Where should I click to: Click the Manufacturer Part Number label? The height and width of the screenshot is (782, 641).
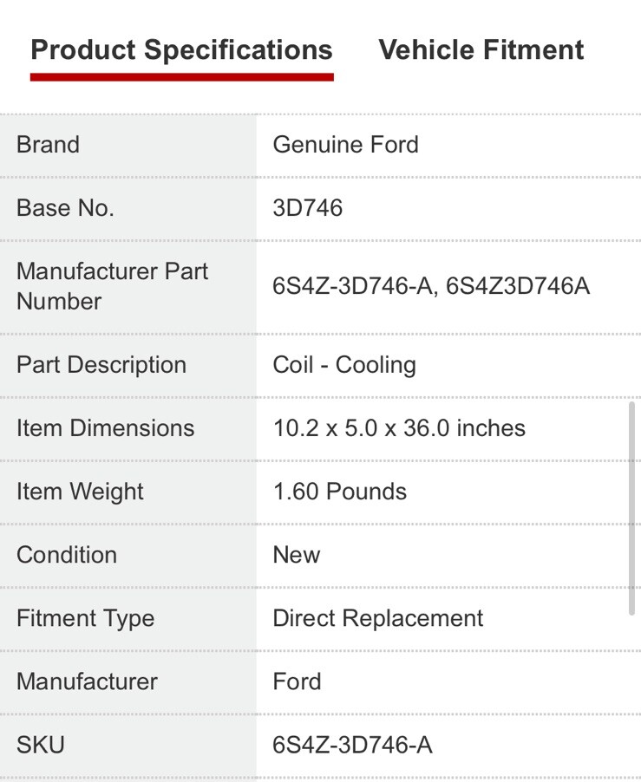pos(112,286)
